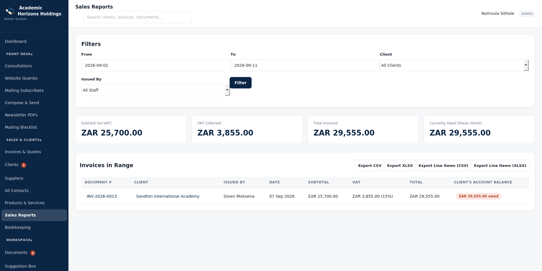Open invoice INV-2026-0013
Image resolution: width=542 pixels, height=271 pixels.
(x=102, y=196)
